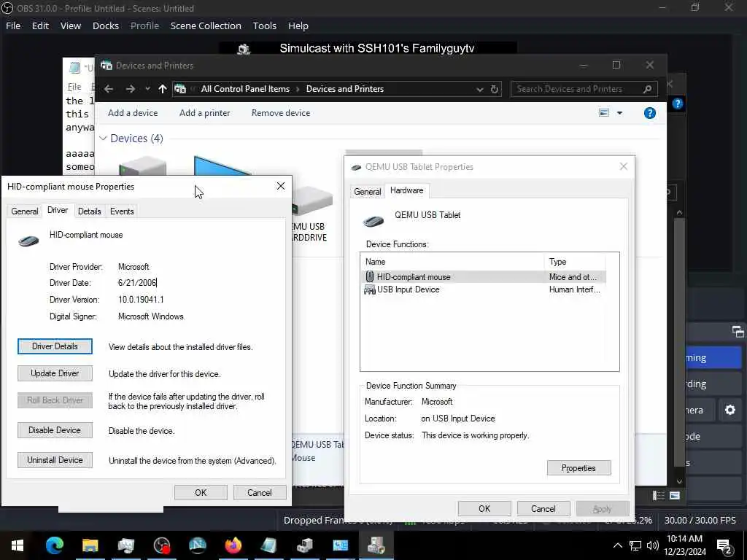Open the OBS Tools menu
Viewport: 747px width, 560px height.
click(264, 26)
